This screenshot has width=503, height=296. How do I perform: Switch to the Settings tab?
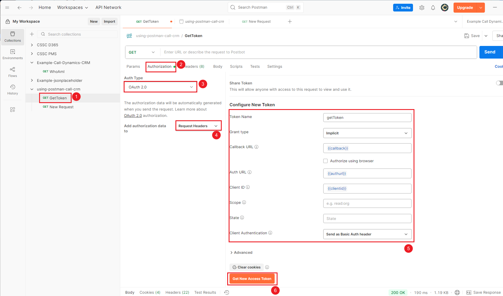[275, 67]
